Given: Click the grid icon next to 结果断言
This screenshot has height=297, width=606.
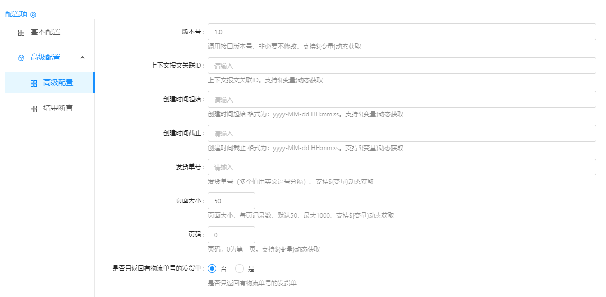Looking at the screenshot, I should click(34, 108).
